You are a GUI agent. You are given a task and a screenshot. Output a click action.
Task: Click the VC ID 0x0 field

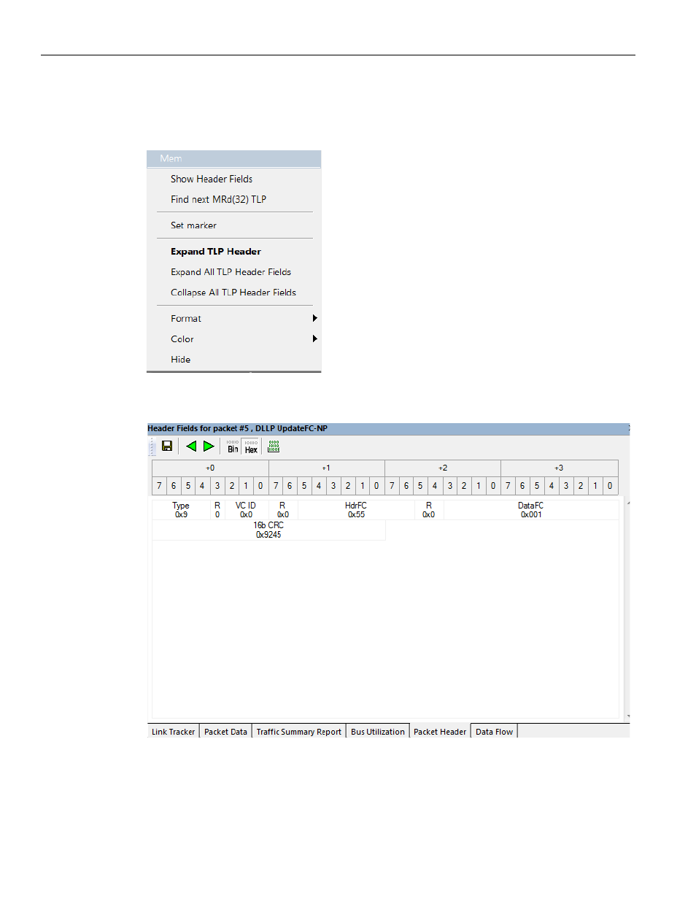(246, 510)
